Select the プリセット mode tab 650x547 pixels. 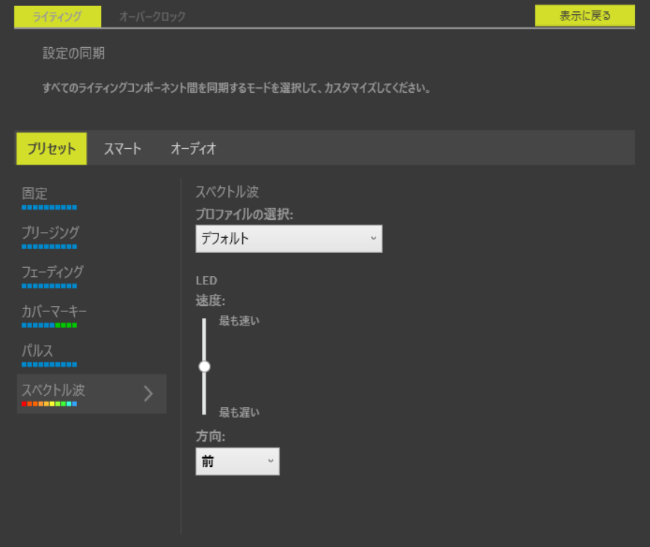52,148
